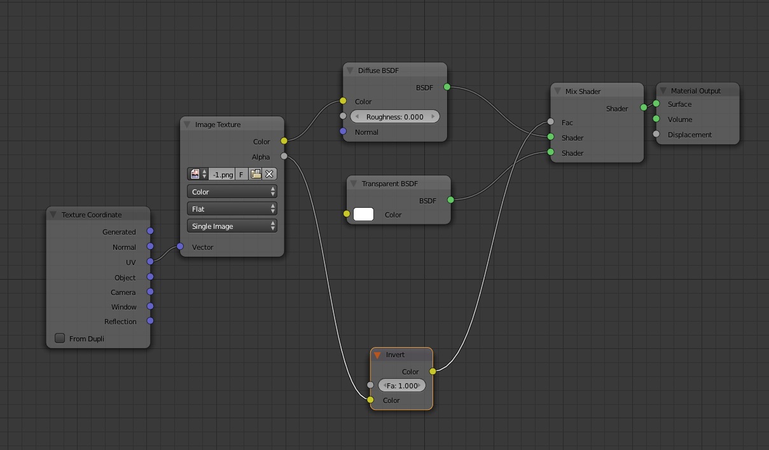This screenshot has height=450, width=769.
Task: Click Transparent BSDF Color input socket
Action: pos(347,214)
